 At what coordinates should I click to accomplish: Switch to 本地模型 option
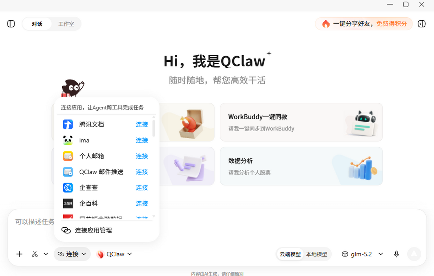click(316, 254)
